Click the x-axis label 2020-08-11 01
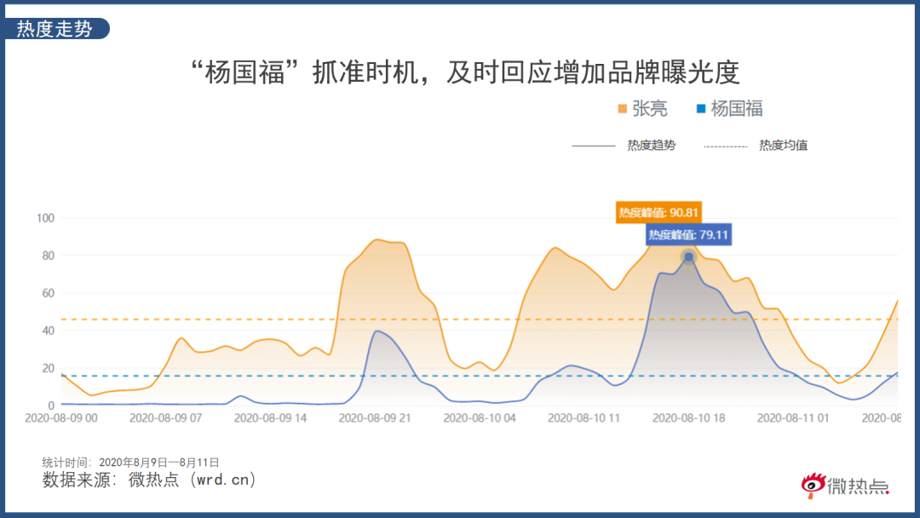Image resolution: width=920 pixels, height=518 pixels. coord(793,418)
